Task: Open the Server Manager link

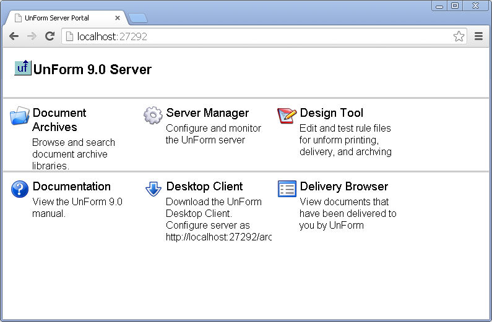Action: (207, 112)
